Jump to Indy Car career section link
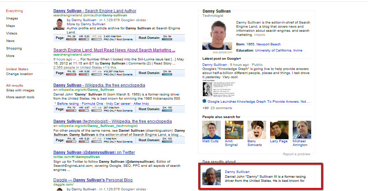 click(118, 104)
